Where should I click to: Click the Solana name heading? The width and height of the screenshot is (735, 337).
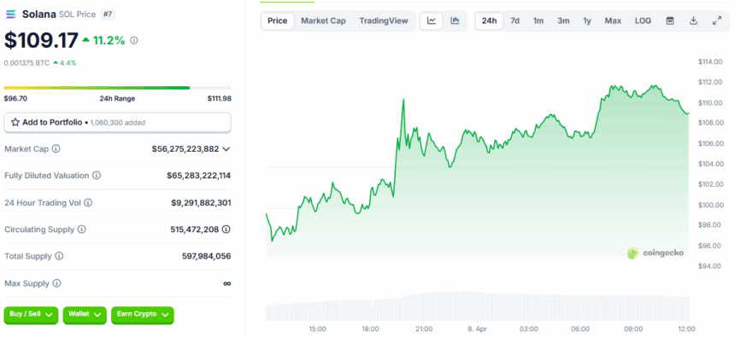pyautogui.click(x=39, y=15)
